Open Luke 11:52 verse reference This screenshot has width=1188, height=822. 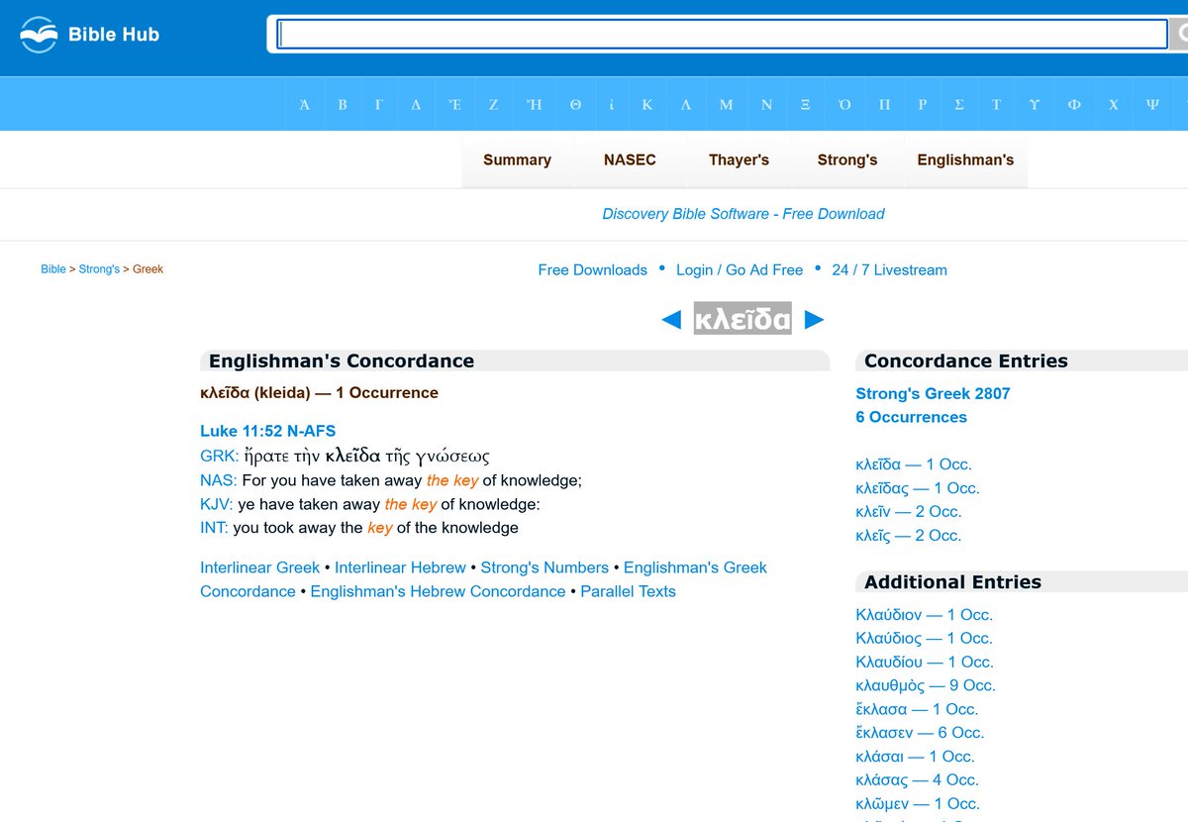coord(267,431)
